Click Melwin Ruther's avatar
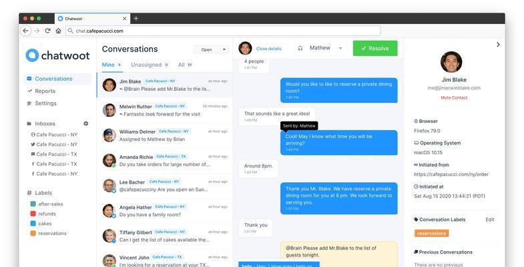524x267 pixels. point(109,110)
